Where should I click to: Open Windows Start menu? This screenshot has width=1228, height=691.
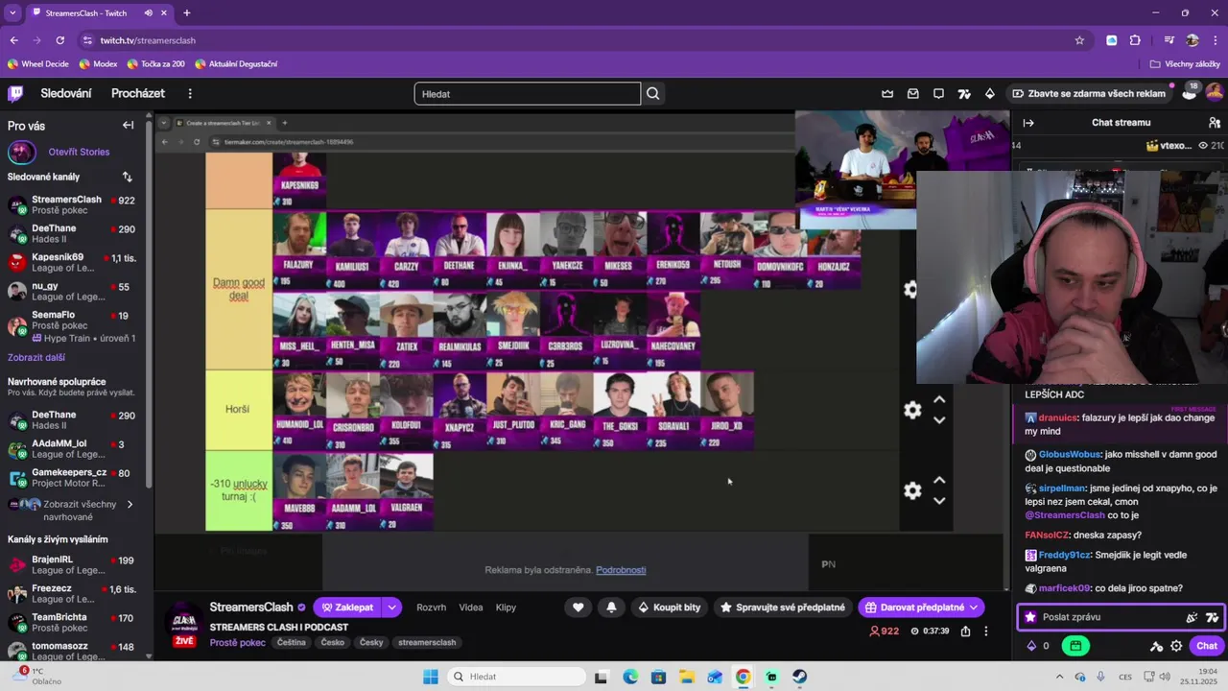coord(431,677)
